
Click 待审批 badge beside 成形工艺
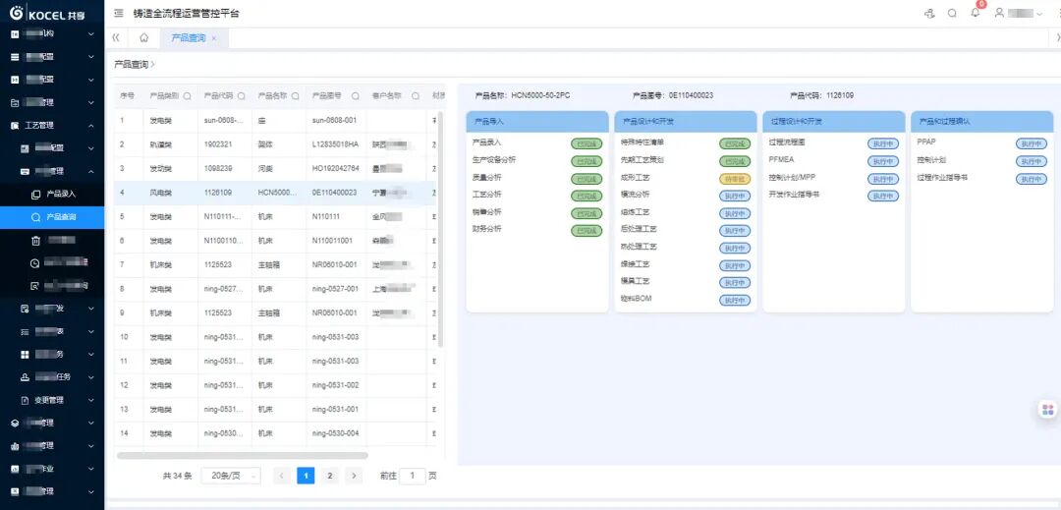pyautogui.click(x=734, y=179)
